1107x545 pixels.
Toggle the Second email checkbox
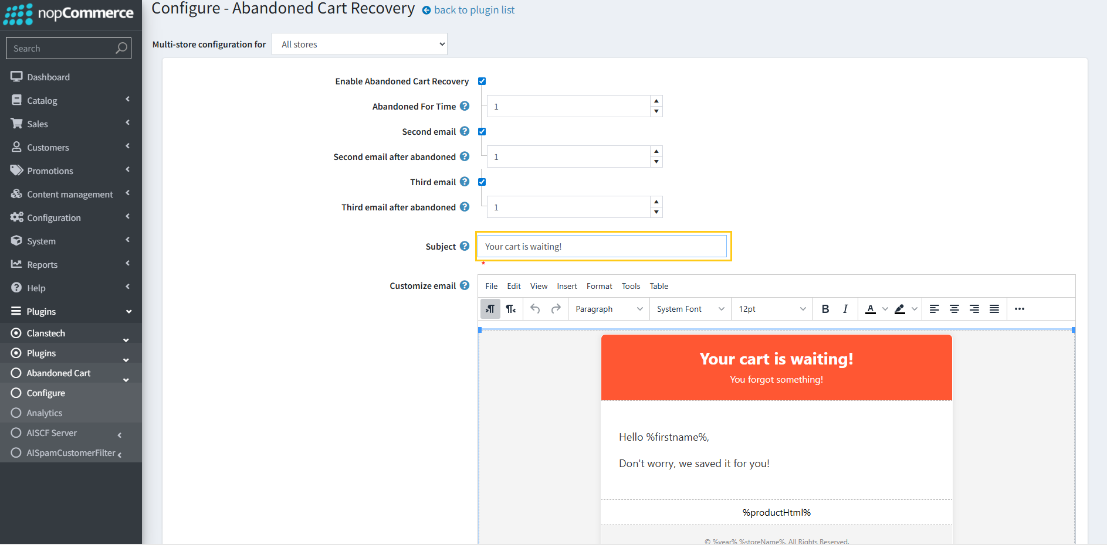tap(482, 132)
